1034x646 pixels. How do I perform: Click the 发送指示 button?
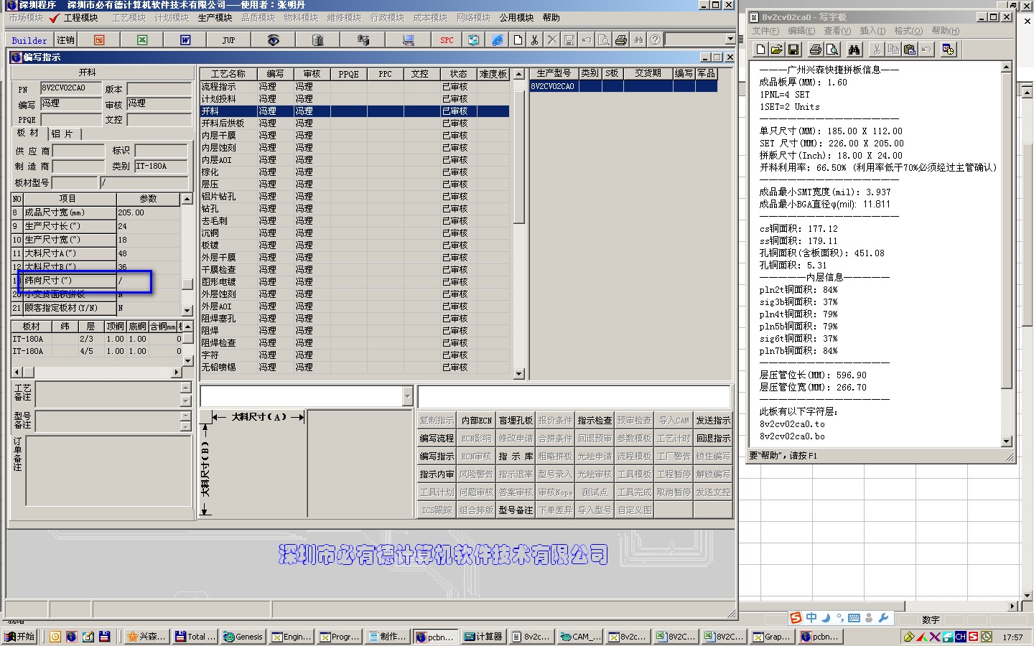pos(713,420)
